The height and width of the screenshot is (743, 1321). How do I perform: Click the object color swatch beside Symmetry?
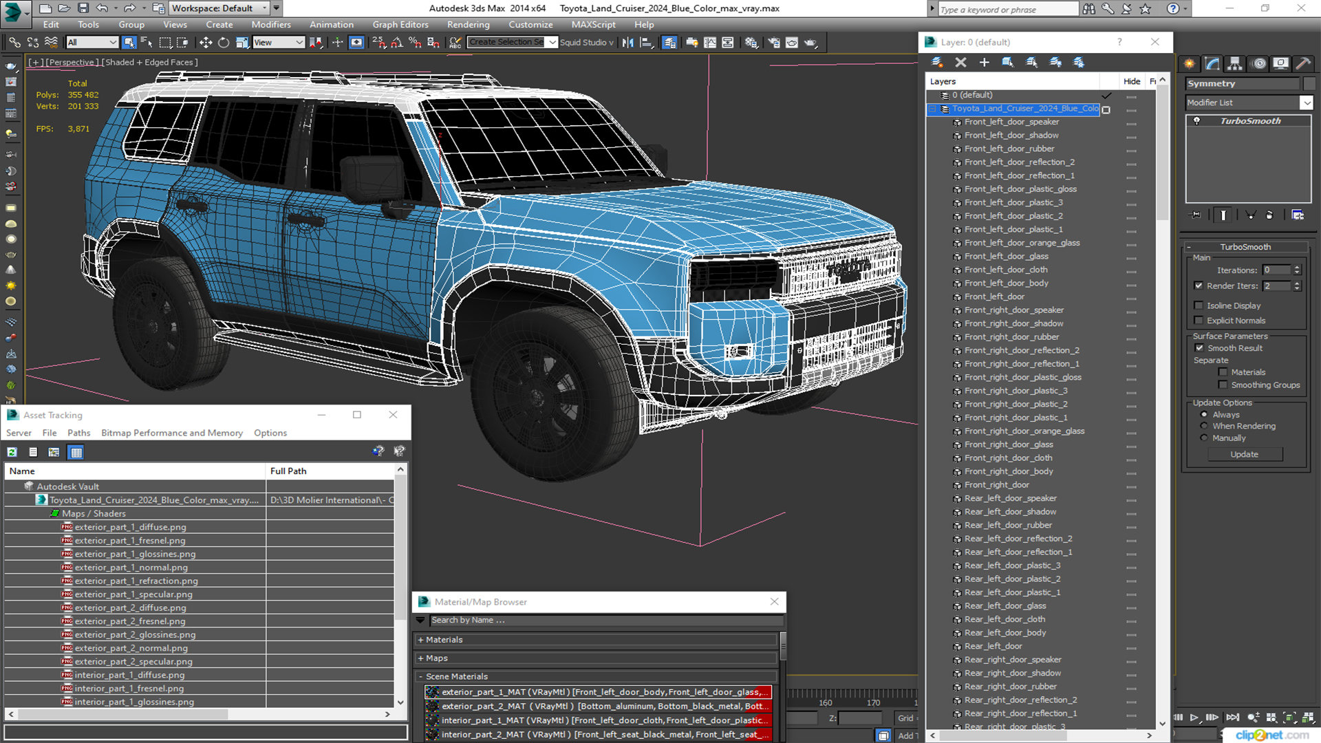tap(1308, 84)
